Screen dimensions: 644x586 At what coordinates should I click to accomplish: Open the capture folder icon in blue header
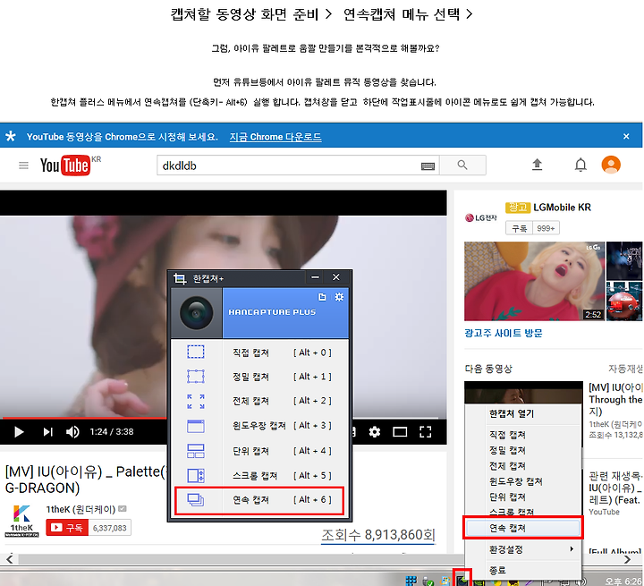pos(322,297)
